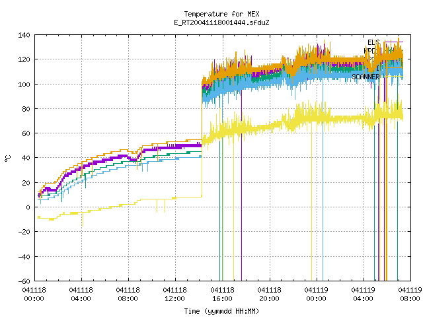
Task: Click the 04:00 label beneath date 041118
Action: pos(81,299)
